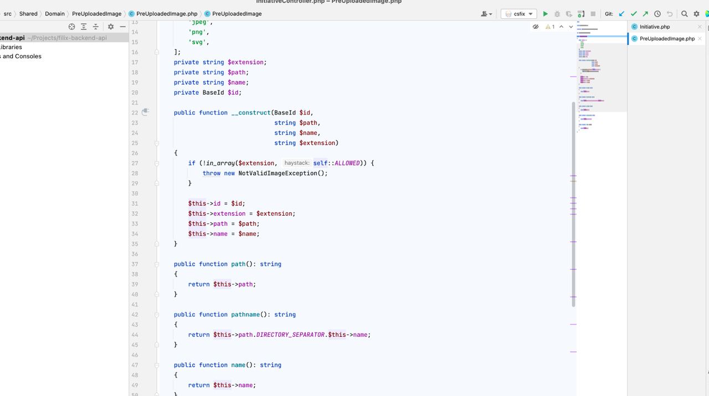Click the PreUploadedImage folder breadcrumb

click(96, 14)
